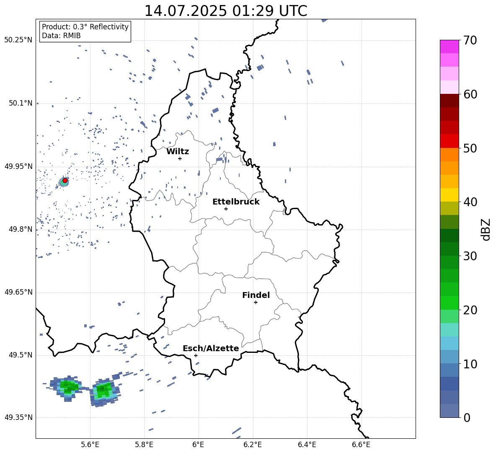Screen dimensions: 496x453
Task: Click the colorbar tick label 0
Action: coord(467,417)
